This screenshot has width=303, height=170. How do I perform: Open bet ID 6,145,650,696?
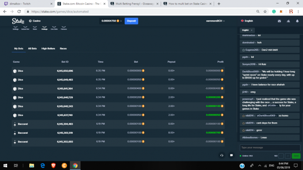tap(65, 71)
